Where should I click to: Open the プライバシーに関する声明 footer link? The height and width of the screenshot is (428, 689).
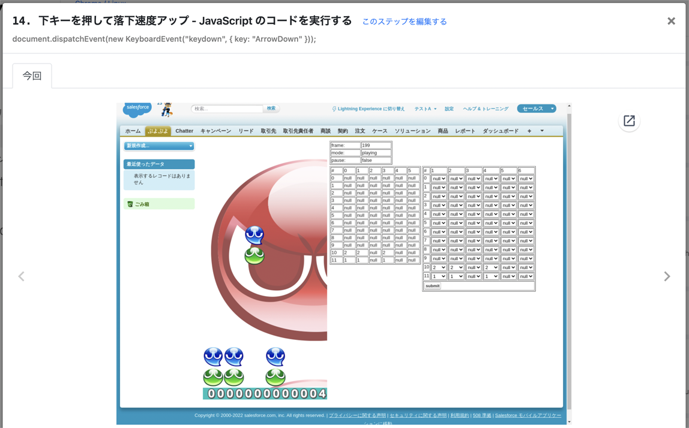click(357, 415)
